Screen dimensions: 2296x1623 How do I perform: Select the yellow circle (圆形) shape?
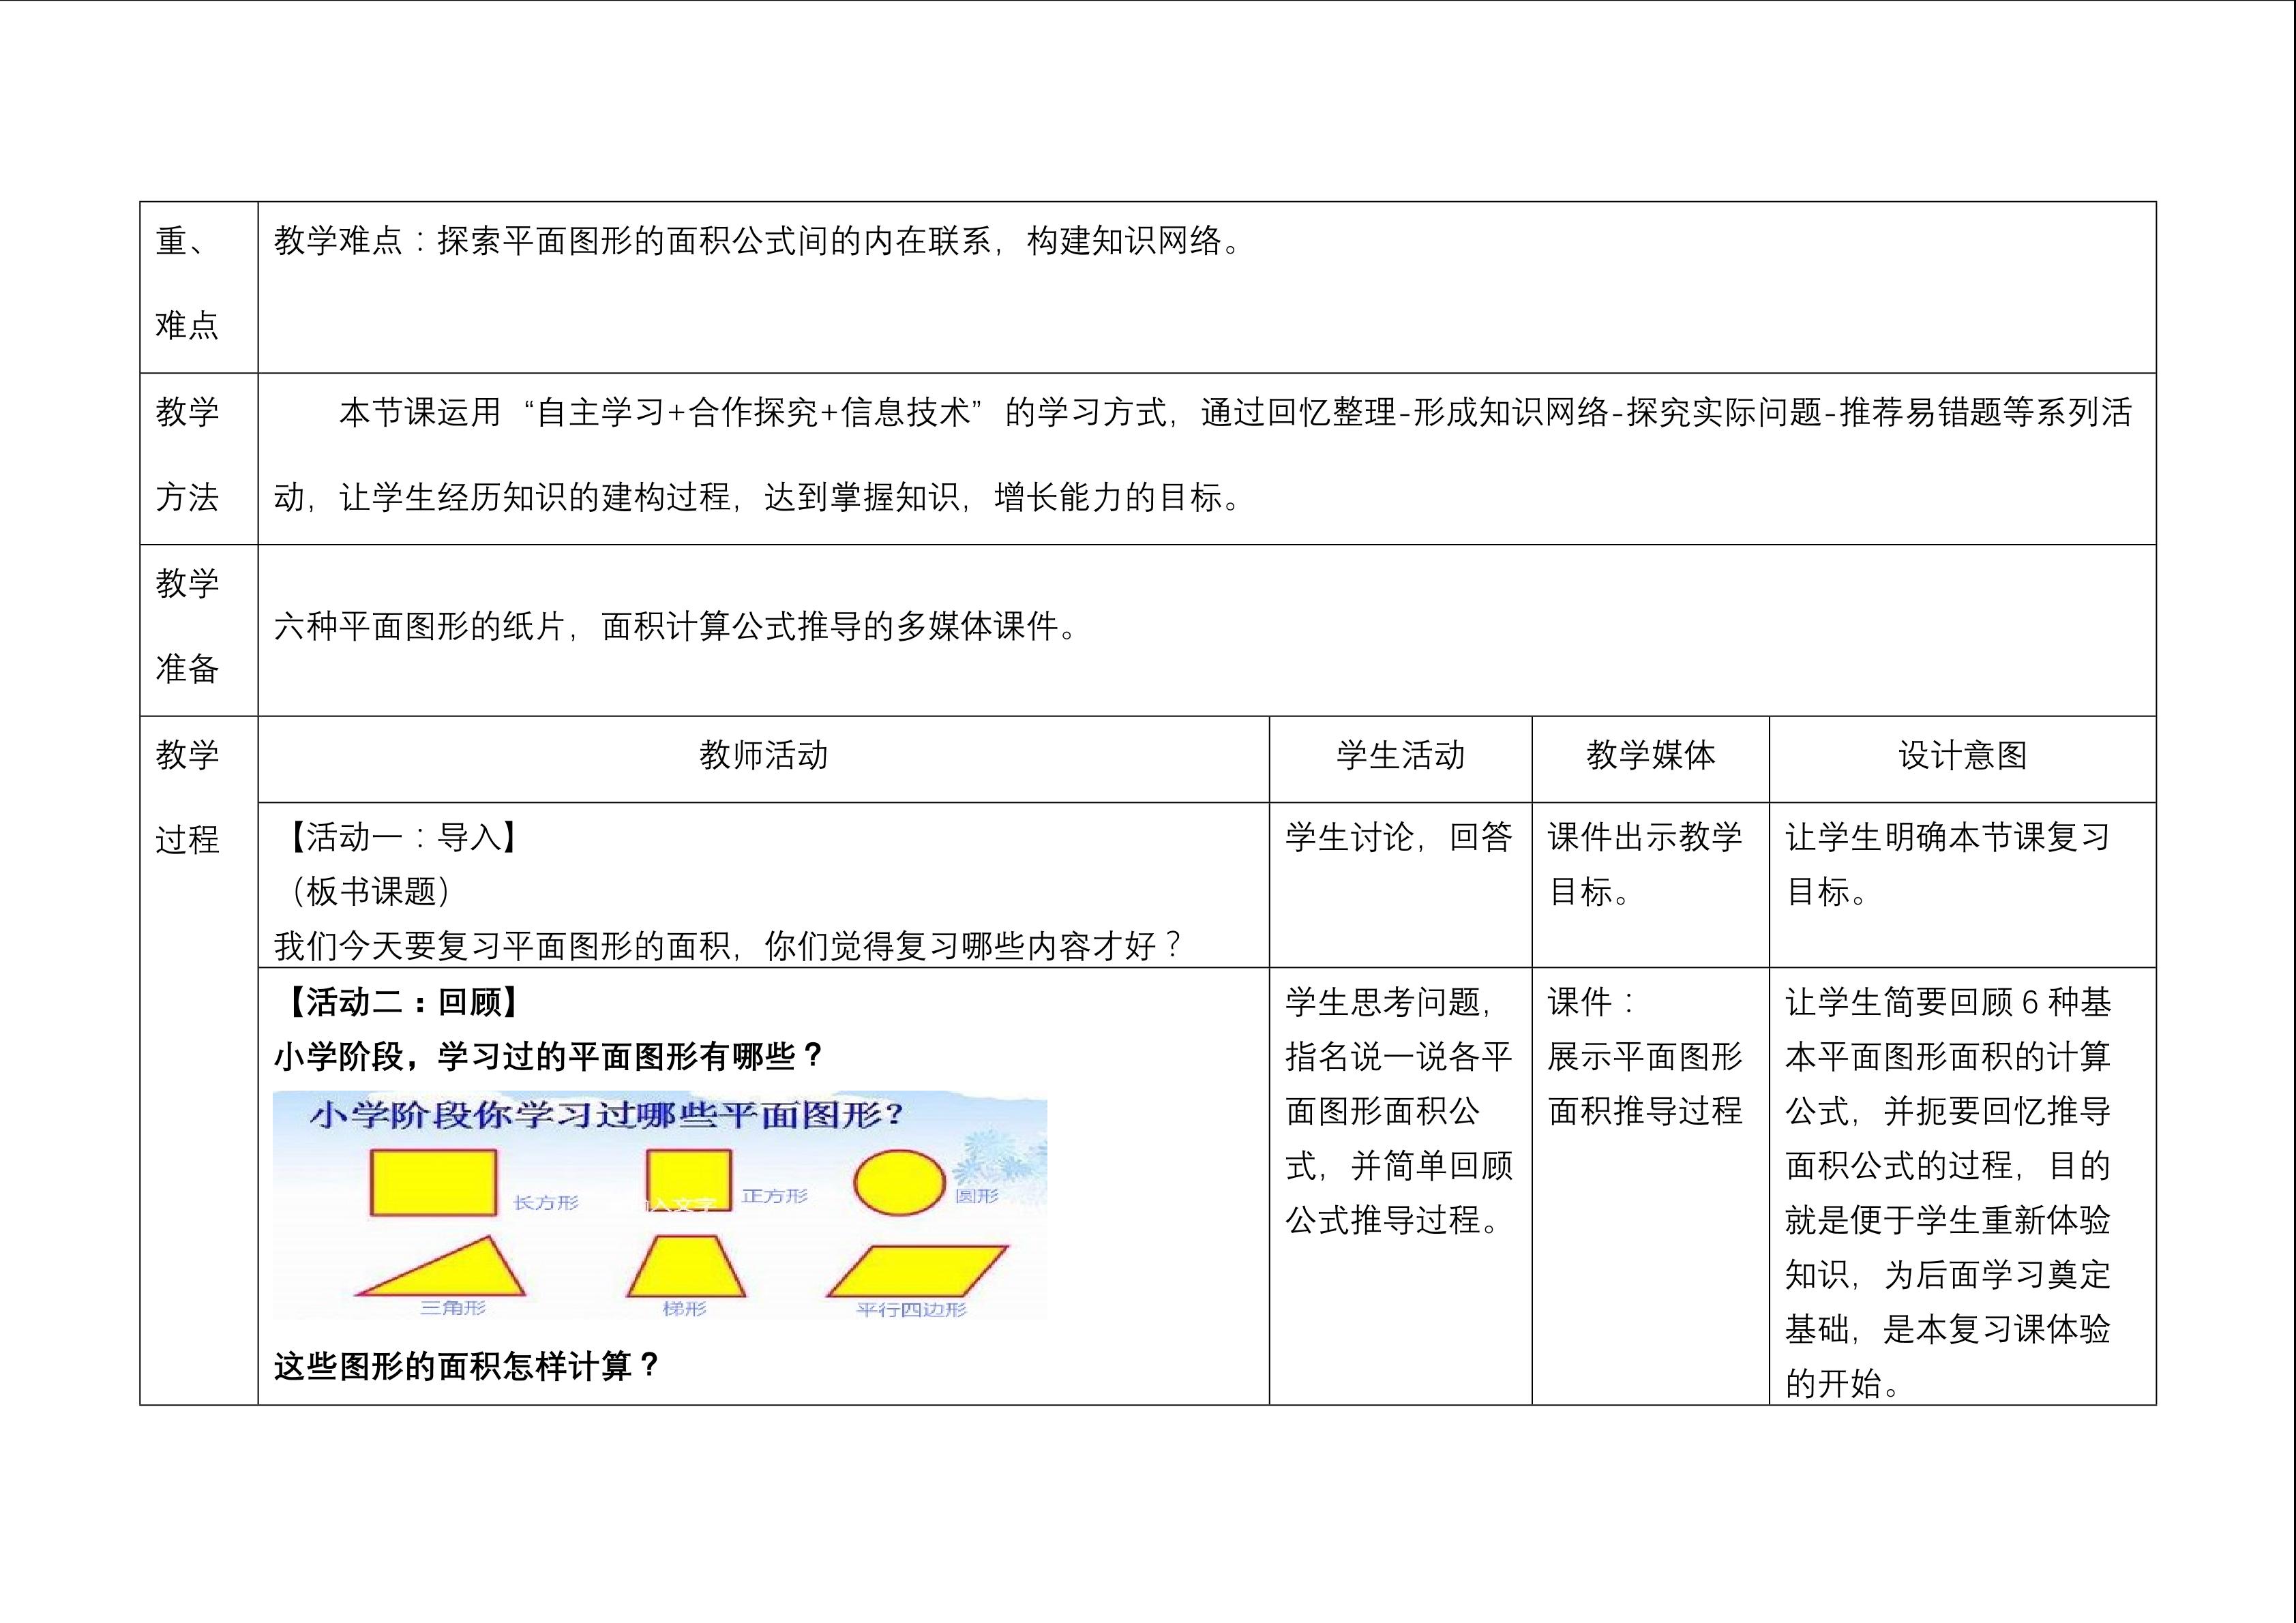[899, 1181]
